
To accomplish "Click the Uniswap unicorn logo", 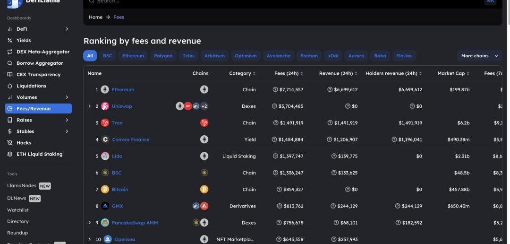I will [105, 106].
